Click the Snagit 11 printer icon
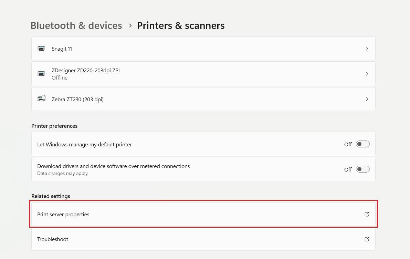This screenshot has width=410, height=259. [41, 49]
